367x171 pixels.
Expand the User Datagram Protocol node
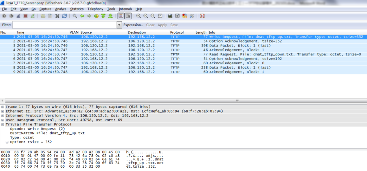[x=3, y=120]
